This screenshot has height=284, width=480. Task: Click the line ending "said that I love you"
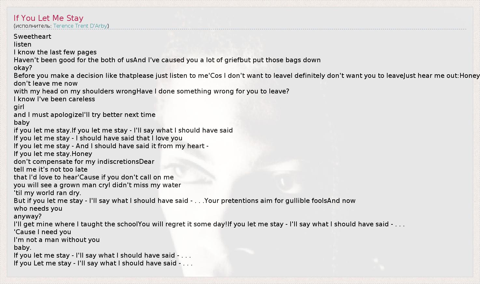[98, 138]
